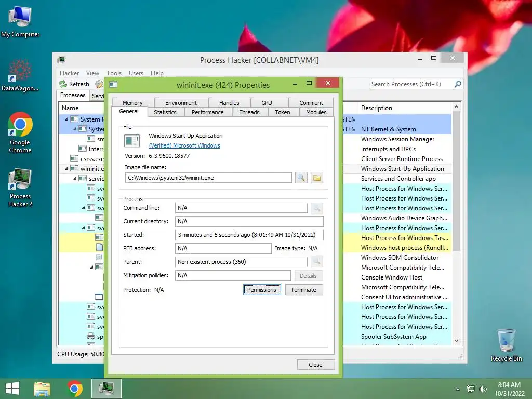Viewport: 532px width, 399px height.
Task: Click the wininit.exe file icon in the File group
Action: tap(132, 140)
